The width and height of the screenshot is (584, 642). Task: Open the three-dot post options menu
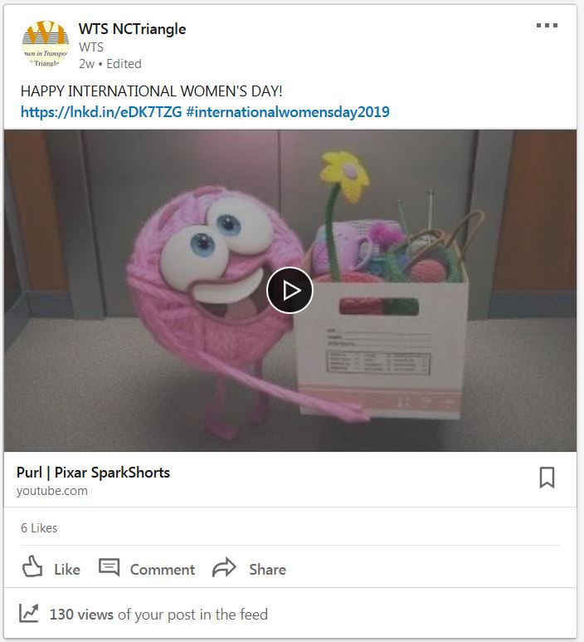547,26
